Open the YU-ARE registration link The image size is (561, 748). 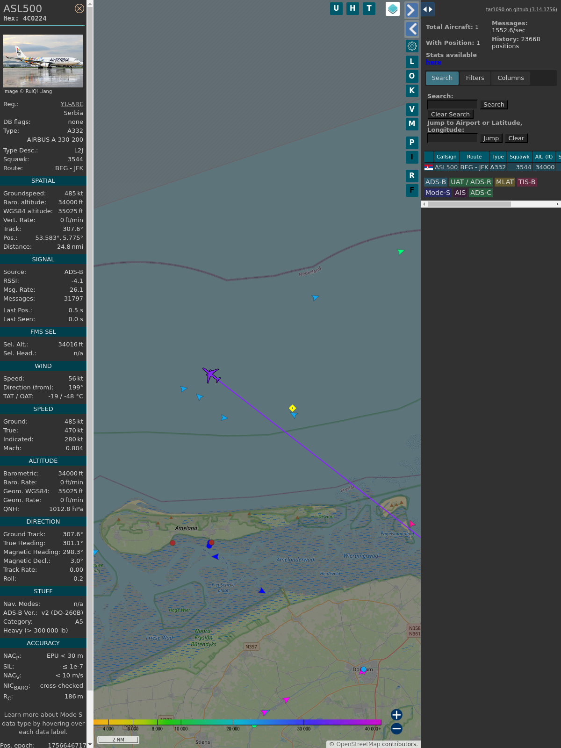point(72,104)
